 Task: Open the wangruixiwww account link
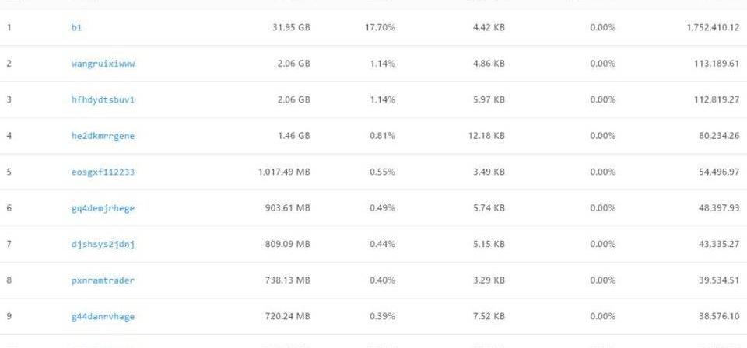point(103,64)
